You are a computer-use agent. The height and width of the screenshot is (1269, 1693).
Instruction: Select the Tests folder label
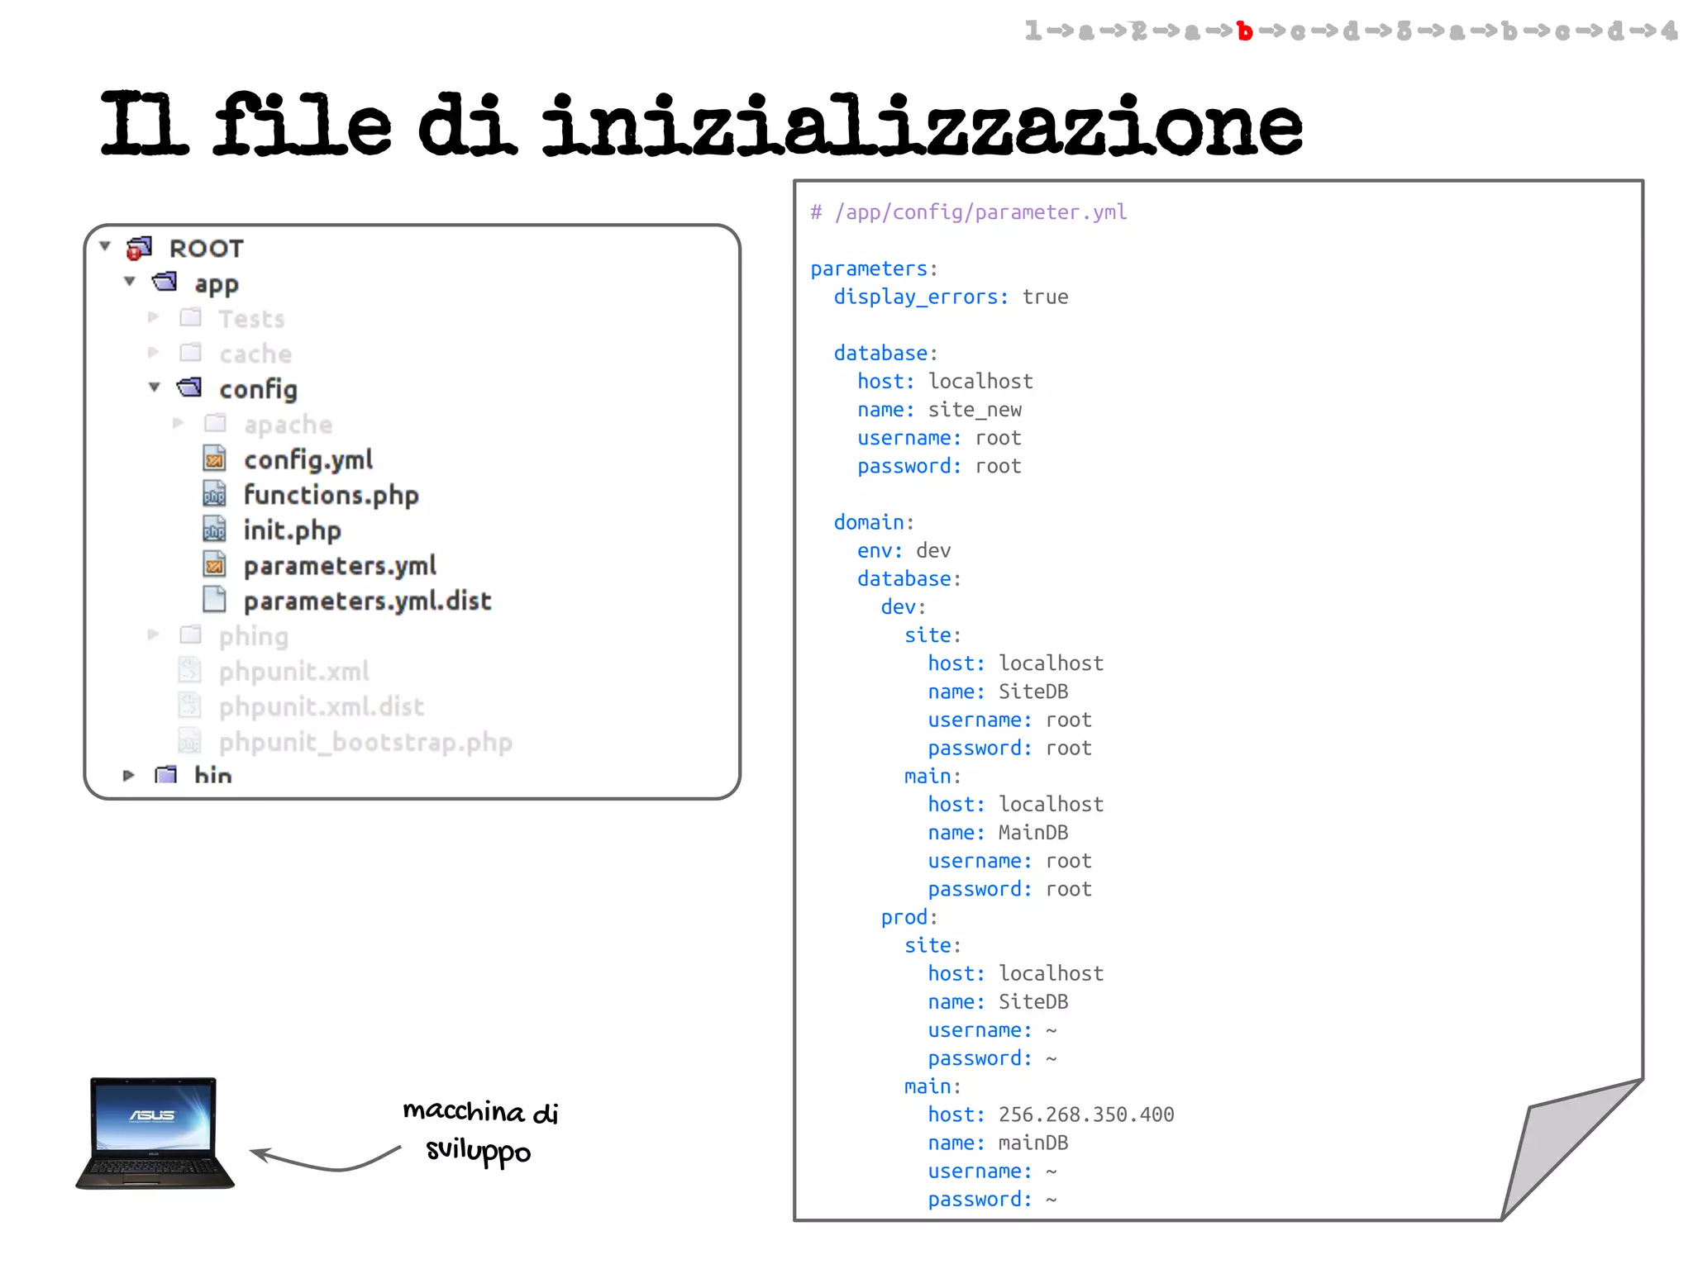[251, 319]
